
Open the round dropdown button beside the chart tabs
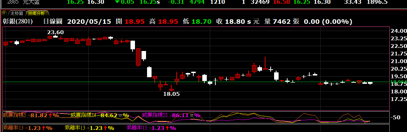4,13
